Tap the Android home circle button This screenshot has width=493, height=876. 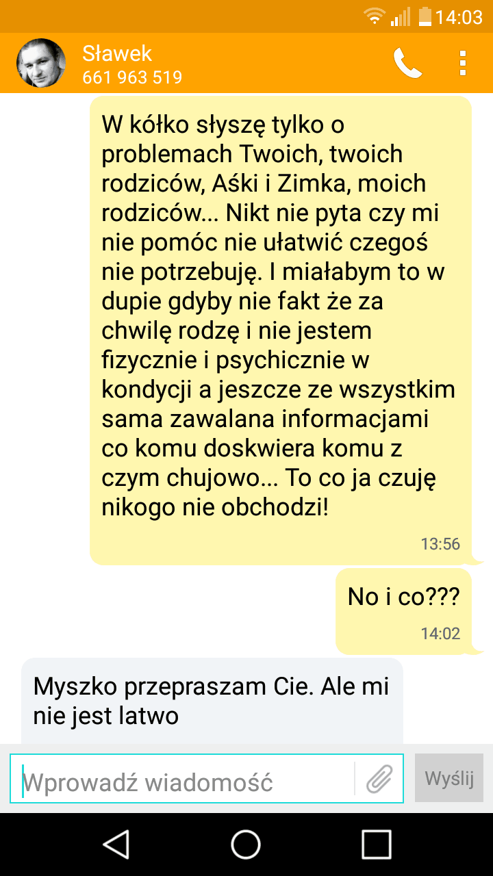(x=246, y=844)
